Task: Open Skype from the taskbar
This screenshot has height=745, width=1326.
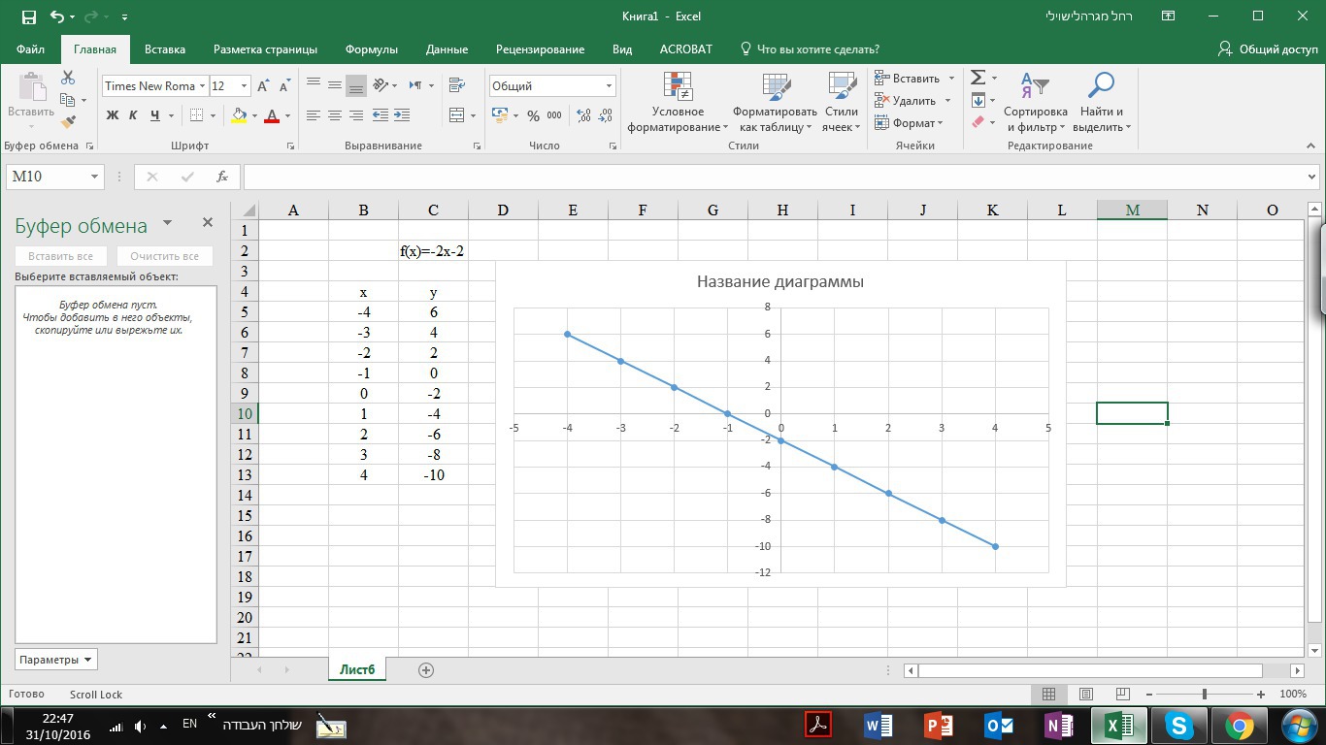Action: pyautogui.click(x=1178, y=725)
